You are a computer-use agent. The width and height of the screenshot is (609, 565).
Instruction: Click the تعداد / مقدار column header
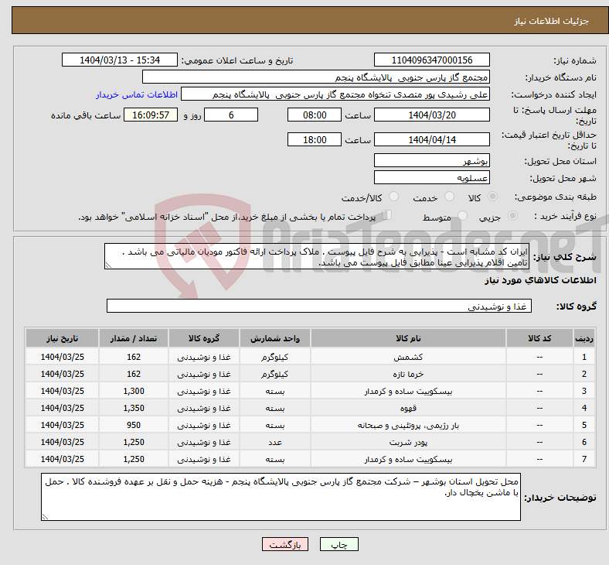[134, 338]
